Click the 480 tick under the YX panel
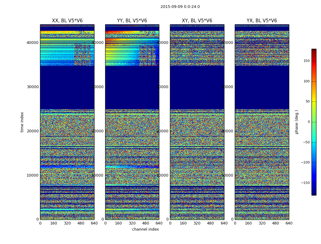321x244 pixels. click(x=275, y=223)
